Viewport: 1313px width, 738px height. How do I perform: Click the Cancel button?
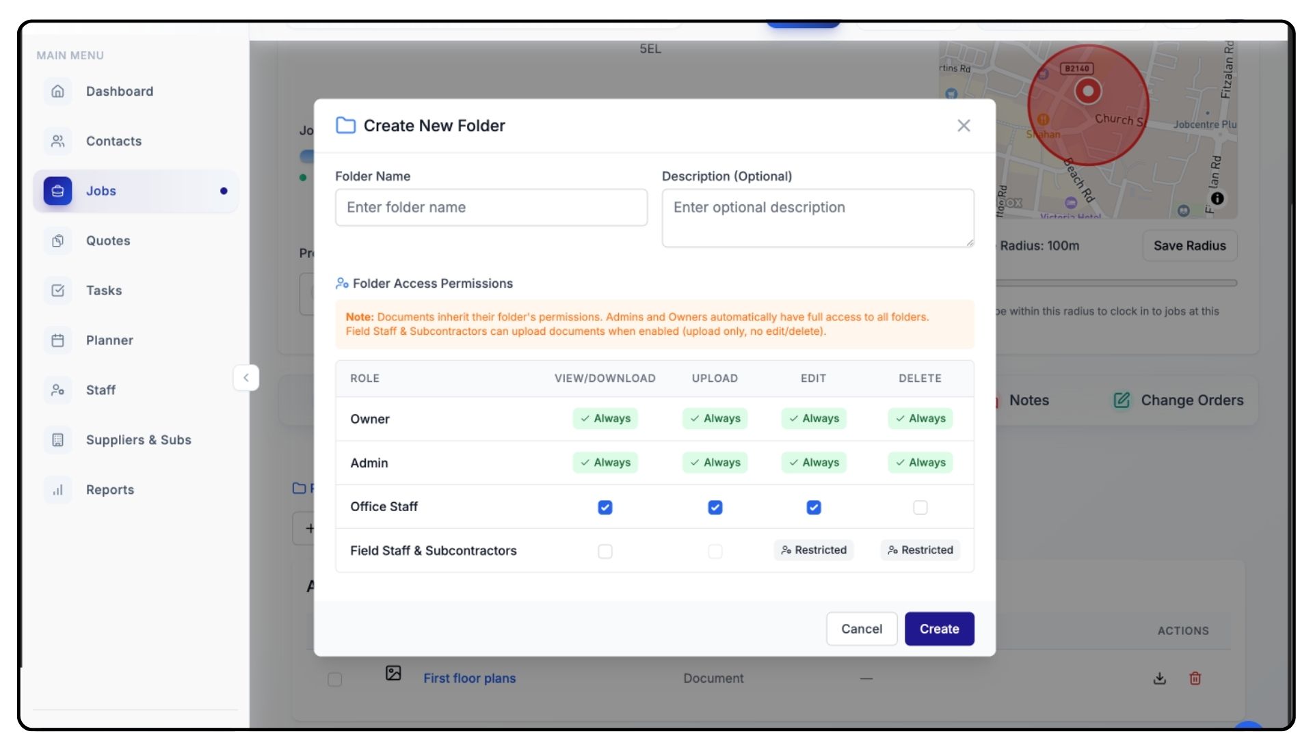(x=861, y=629)
